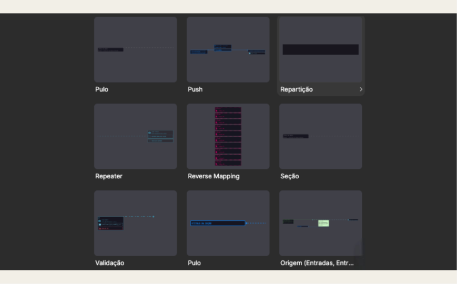Select the Reverse Mapping thumbnail with pink nodes
457x284 pixels.
tap(228, 136)
